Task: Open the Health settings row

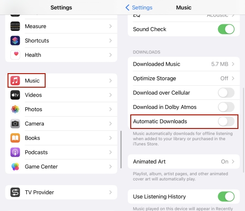Action: coord(61,55)
